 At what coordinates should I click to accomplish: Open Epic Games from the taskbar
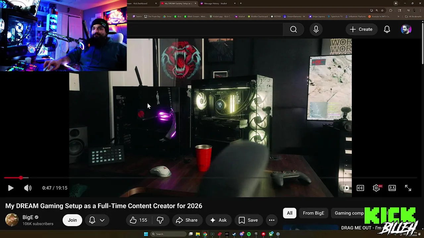pos(256,234)
